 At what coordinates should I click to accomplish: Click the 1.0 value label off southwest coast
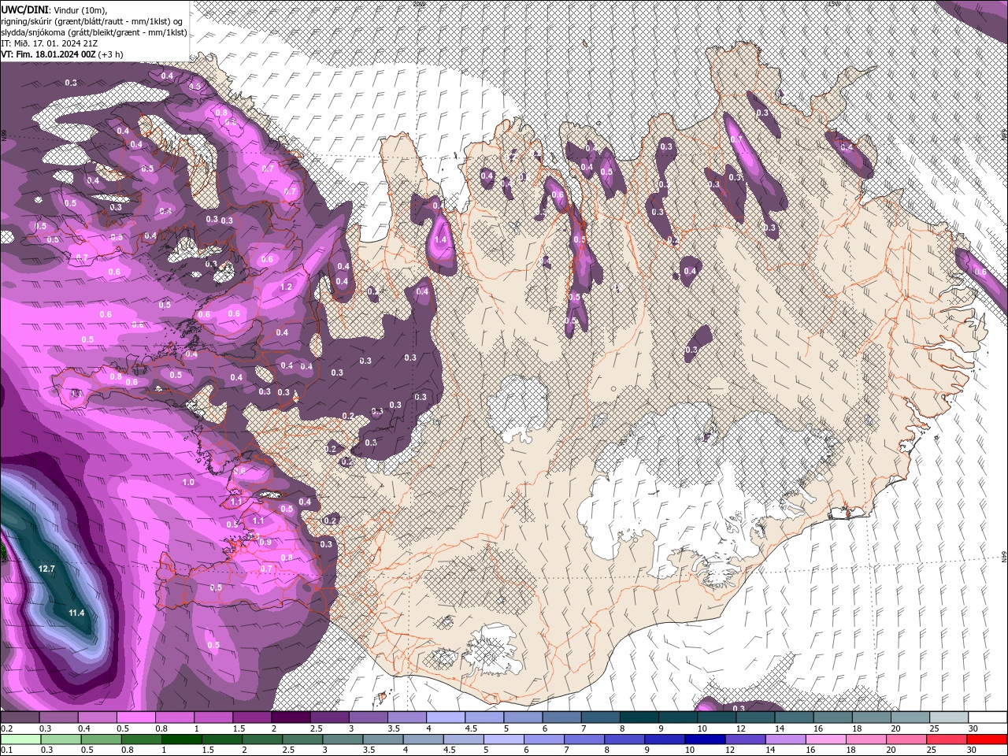tap(188, 482)
